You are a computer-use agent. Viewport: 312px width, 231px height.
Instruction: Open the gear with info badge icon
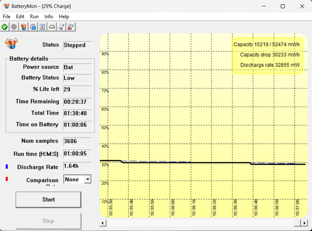point(33,27)
